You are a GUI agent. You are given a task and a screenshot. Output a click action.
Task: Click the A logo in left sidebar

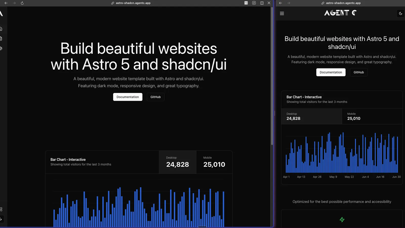(1, 13)
